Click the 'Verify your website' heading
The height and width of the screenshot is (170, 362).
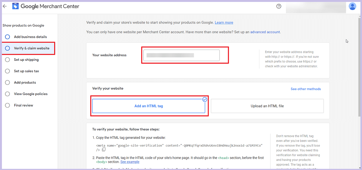(x=108, y=88)
